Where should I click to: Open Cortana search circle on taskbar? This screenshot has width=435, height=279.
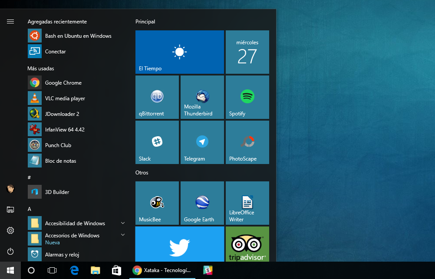[31, 270]
